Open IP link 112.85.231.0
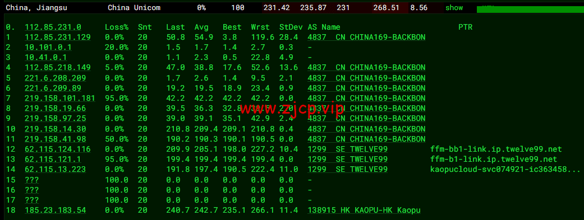Image resolution: width=584 pixels, height=220 pixels. [x=53, y=27]
